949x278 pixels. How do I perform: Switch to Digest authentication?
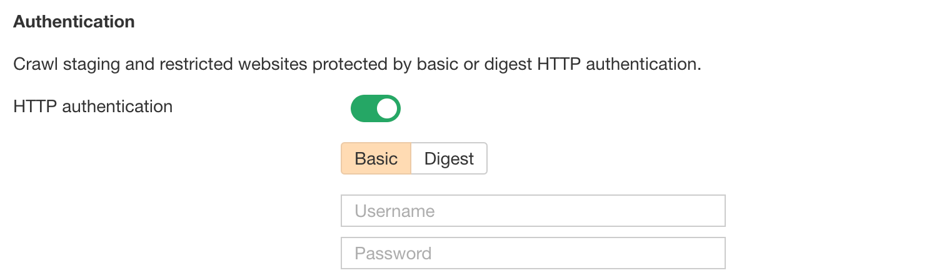point(449,158)
